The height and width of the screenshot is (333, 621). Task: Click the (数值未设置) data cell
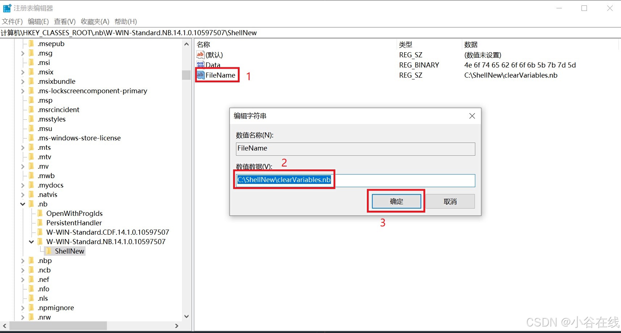point(483,55)
